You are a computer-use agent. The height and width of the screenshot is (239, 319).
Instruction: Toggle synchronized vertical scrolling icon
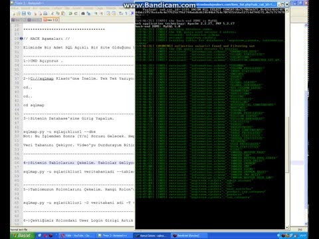click(108, 13)
